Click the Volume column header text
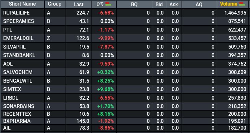Screen dimensions: 250x133 coord(229,4)
